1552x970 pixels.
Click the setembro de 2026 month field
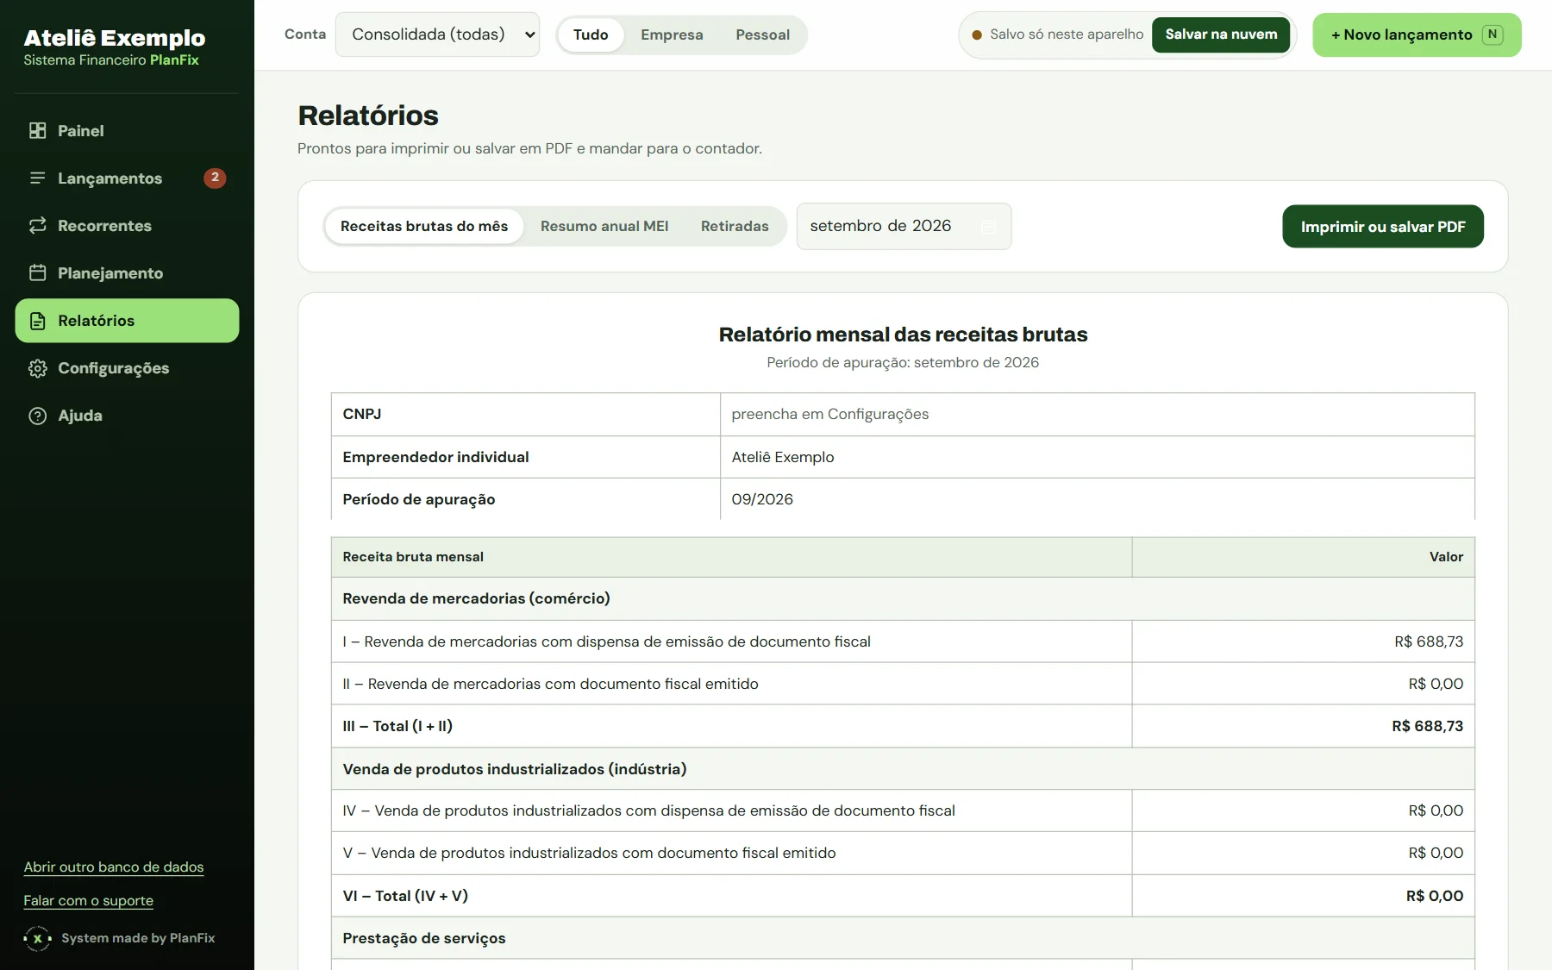tap(904, 226)
